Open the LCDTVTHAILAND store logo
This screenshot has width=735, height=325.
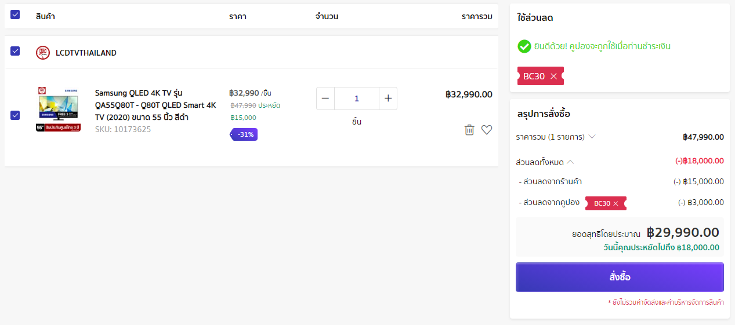[43, 53]
